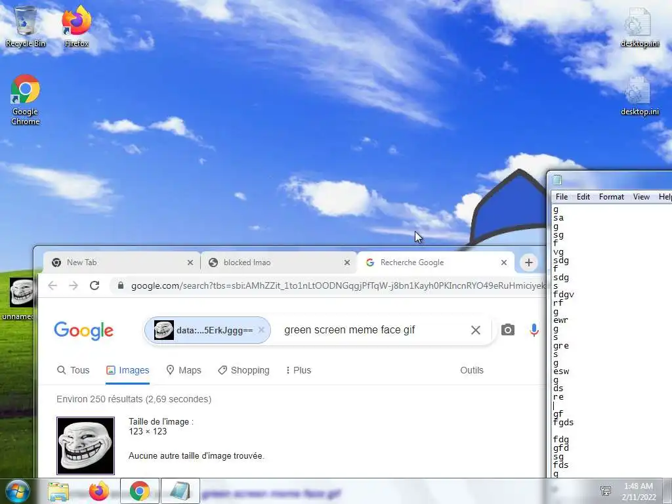Open the Windows Start menu
672x504 pixels.
(x=18, y=492)
